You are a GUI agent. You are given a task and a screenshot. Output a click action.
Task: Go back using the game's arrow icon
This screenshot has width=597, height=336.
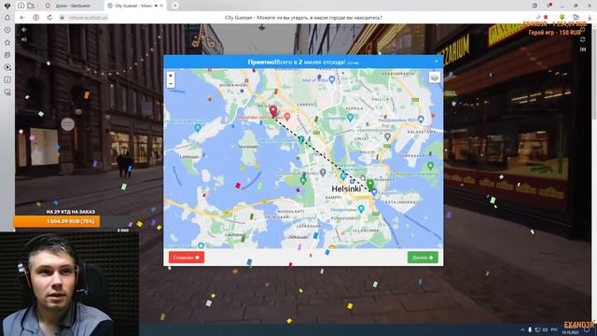click(x=24, y=30)
